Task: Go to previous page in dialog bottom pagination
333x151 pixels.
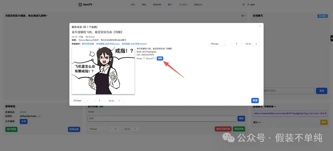Action: coord(95,101)
